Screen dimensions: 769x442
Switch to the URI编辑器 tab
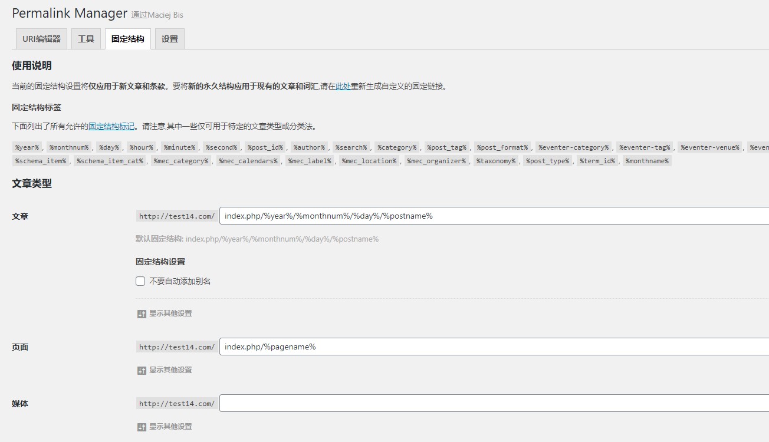tap(40, 38)
